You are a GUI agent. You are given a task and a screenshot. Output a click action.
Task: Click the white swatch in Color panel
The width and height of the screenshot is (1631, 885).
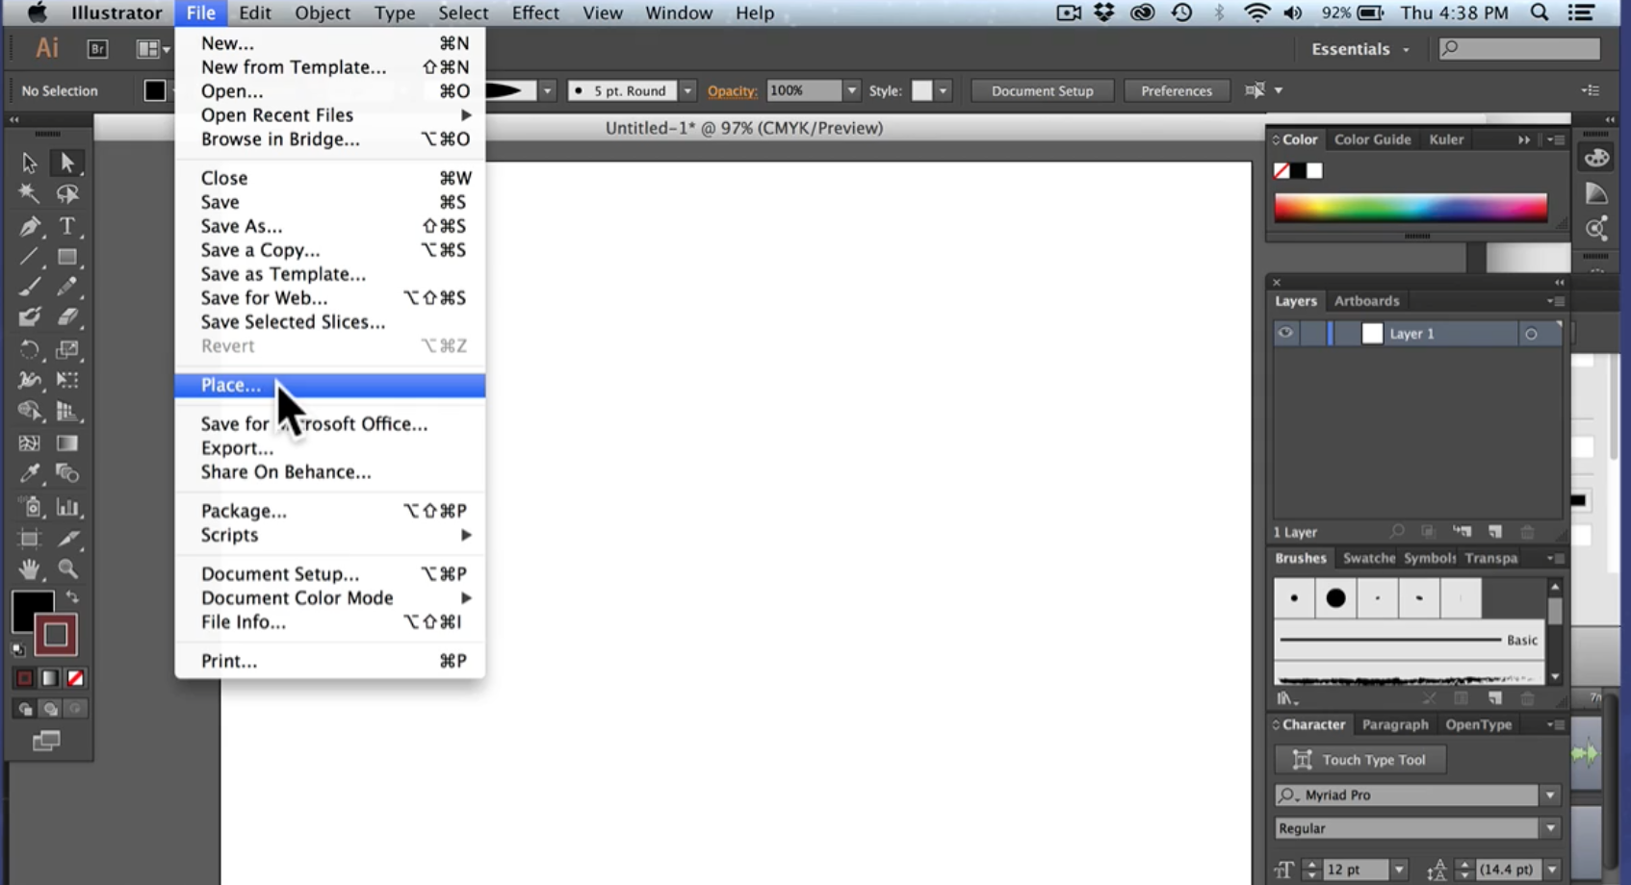1314,171
